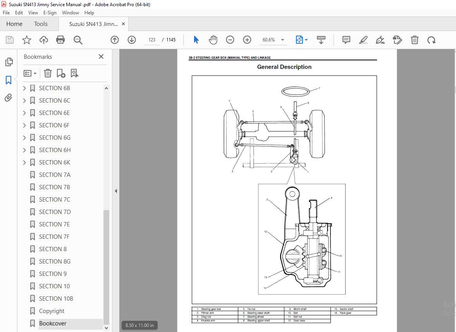Screen dimensions: 456x332
Task: Jump to SECTION 8G bookmark
Action: pyautogui.click(x=55, y=262)
